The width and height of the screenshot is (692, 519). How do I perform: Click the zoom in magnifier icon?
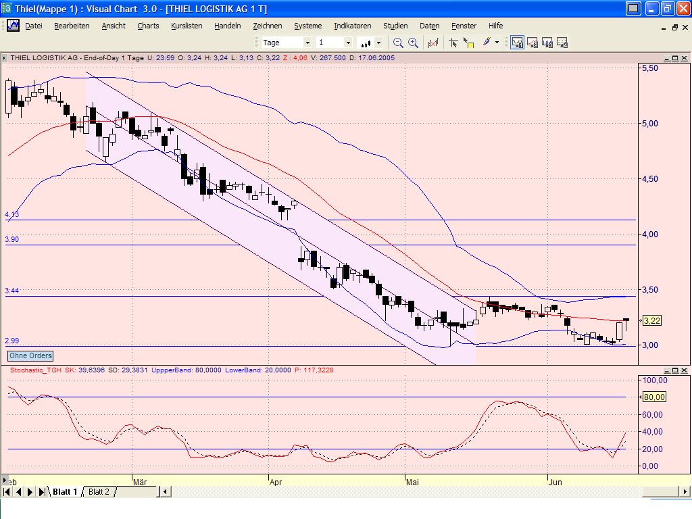tap(413, 43)
